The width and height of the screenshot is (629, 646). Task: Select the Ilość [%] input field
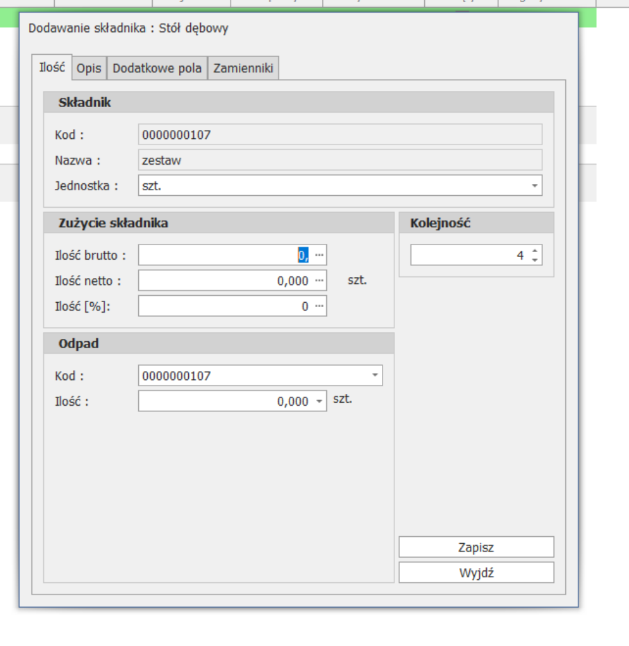[222, 306]
